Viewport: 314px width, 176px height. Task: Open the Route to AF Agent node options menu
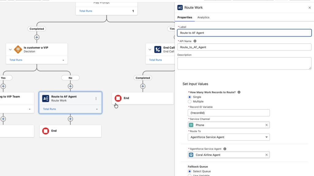pyautogui.click(x=96, y=99)
